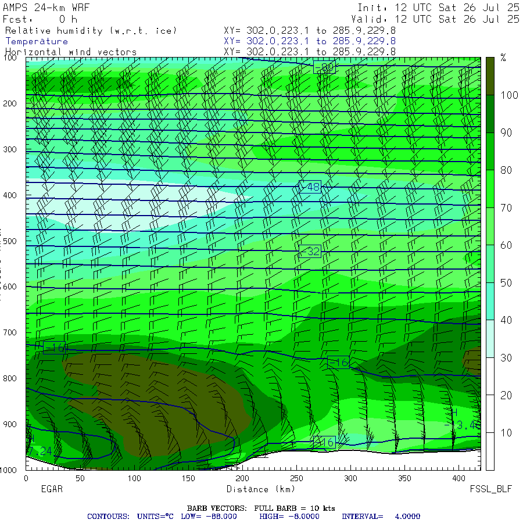Screen dimensions: 523x523
Task: Click the FSSL_BLF station label
Action: (490, 489)
